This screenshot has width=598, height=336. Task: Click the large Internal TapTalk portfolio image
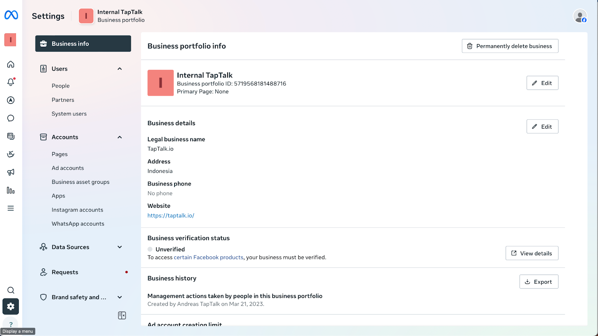tap(161, 83)
